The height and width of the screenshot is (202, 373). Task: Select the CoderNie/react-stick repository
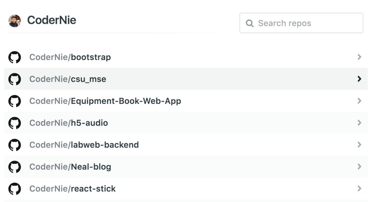pos(73,189)
